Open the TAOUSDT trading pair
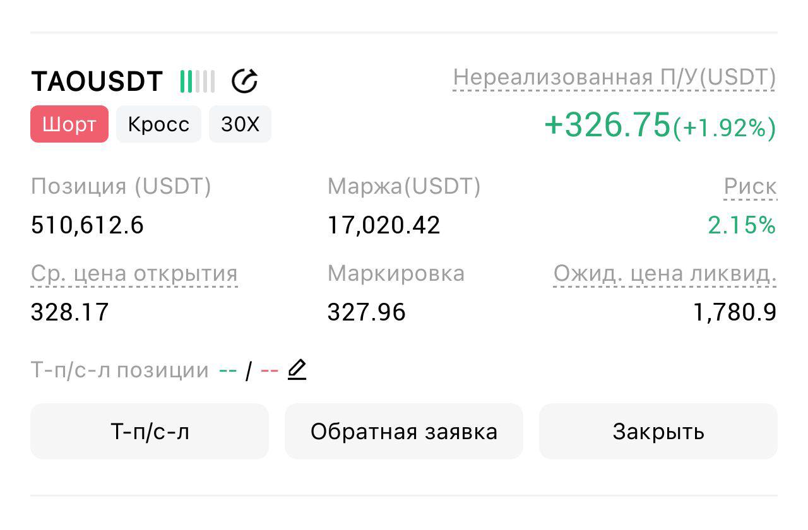Image resolution: width=808 pixels, height=530 pixels. click(x=97, y=81)
